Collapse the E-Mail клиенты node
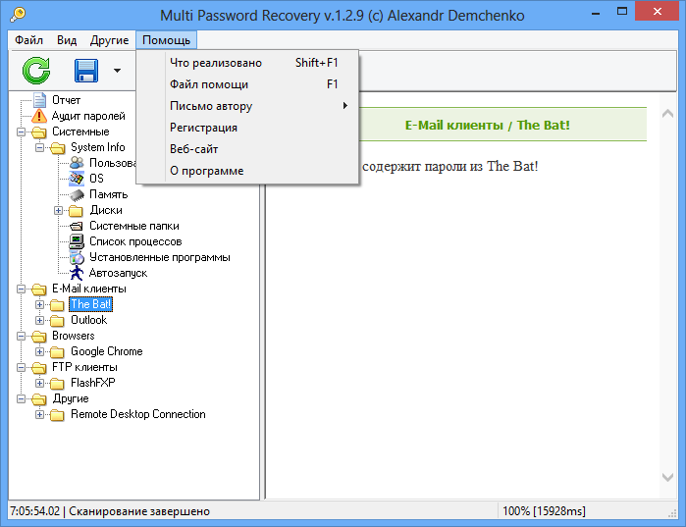The image size is (686, 527). pyautogui.click(x=21, y=289)
